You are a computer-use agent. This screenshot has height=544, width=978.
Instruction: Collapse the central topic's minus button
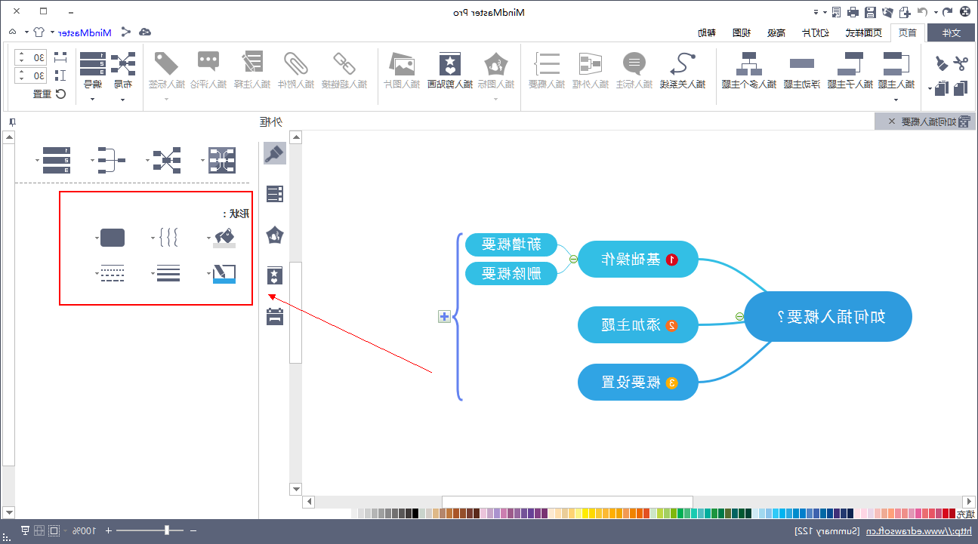click(739, 317)
